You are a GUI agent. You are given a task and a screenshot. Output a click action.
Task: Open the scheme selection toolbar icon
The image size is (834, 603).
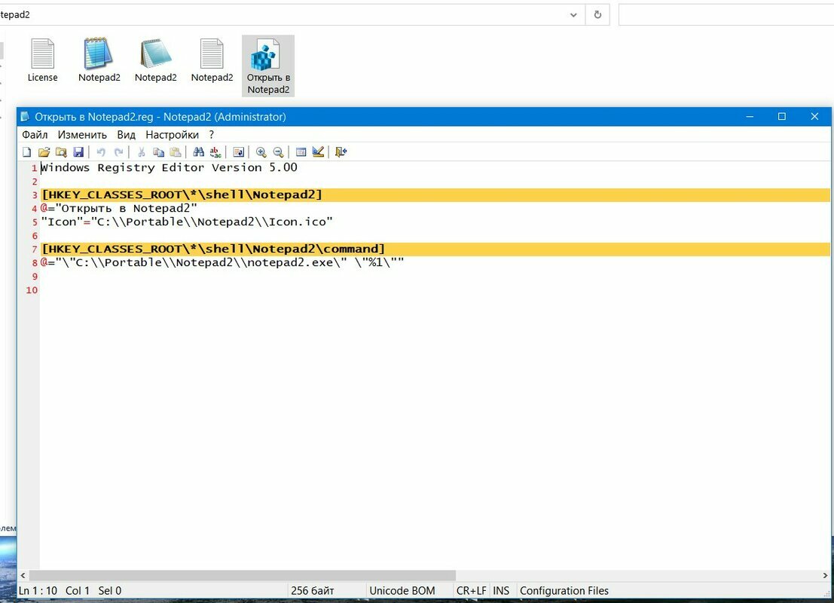point(301,152)
